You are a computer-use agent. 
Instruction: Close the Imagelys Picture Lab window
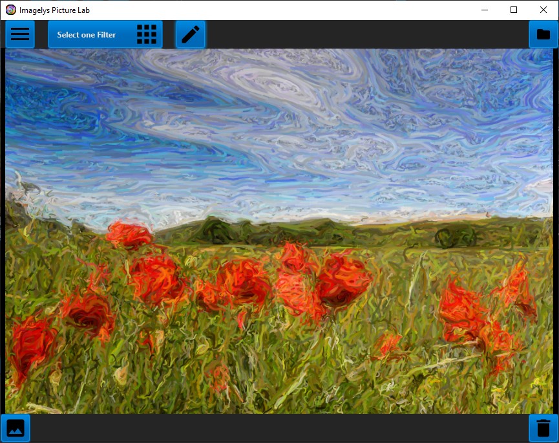[543, 10]
